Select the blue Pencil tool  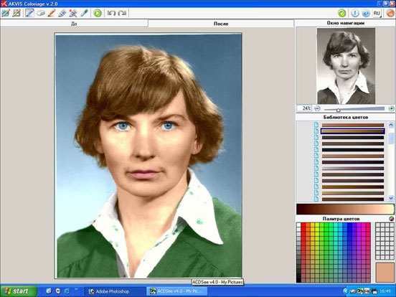click(x=29, y=13)
